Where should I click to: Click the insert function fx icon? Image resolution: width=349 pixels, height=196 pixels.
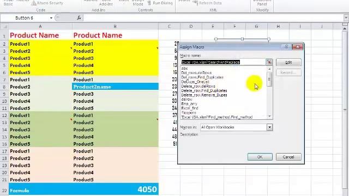tap(79, 18)
